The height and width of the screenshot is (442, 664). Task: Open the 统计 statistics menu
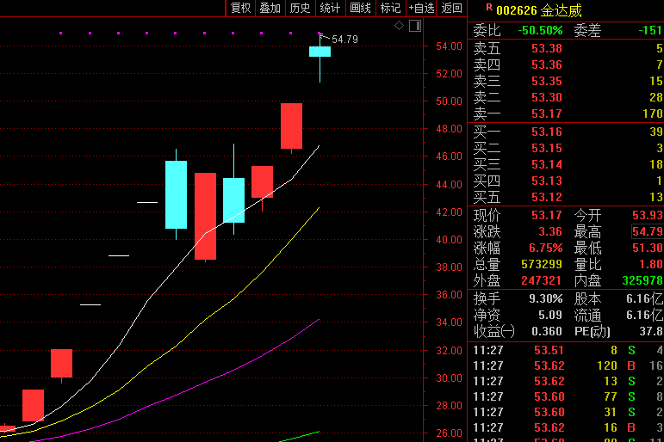point(331,8)
